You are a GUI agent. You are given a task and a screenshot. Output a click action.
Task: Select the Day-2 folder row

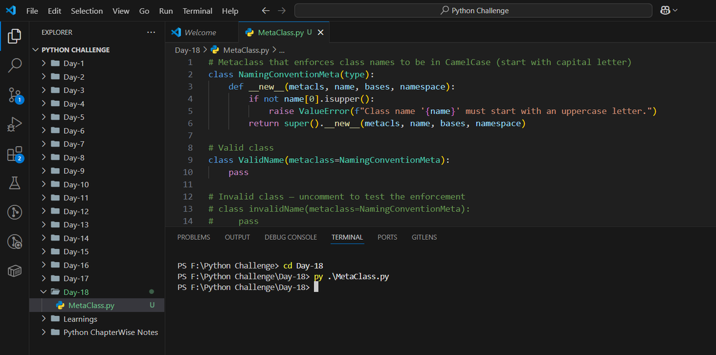pos(97,77)
